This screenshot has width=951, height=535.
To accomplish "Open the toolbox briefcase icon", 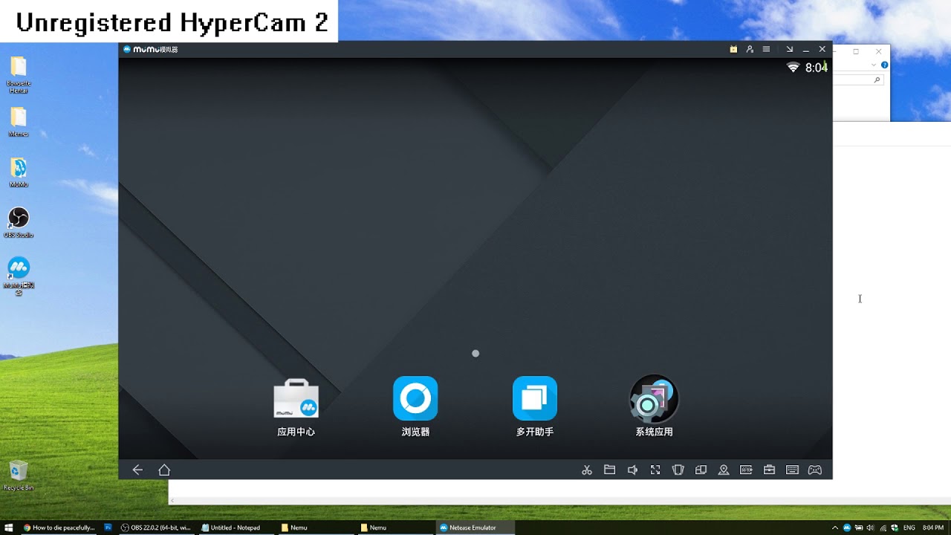I will pos(769,470).
